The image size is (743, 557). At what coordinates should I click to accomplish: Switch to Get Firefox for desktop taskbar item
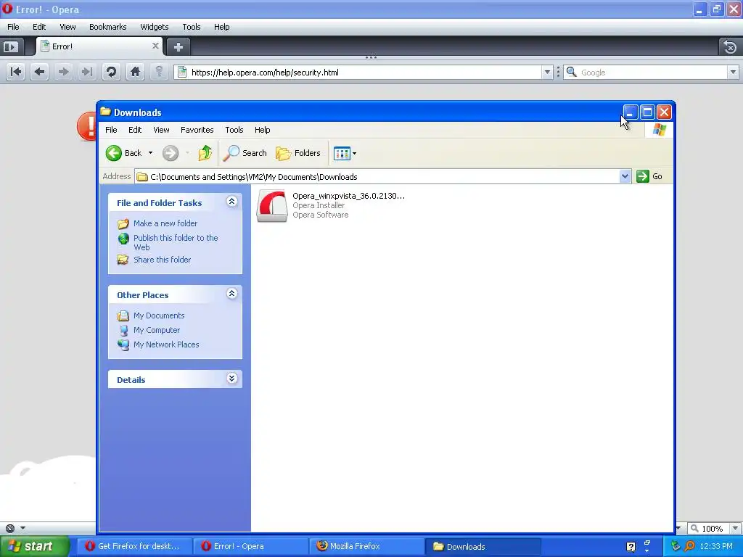(x=134, y=546)
